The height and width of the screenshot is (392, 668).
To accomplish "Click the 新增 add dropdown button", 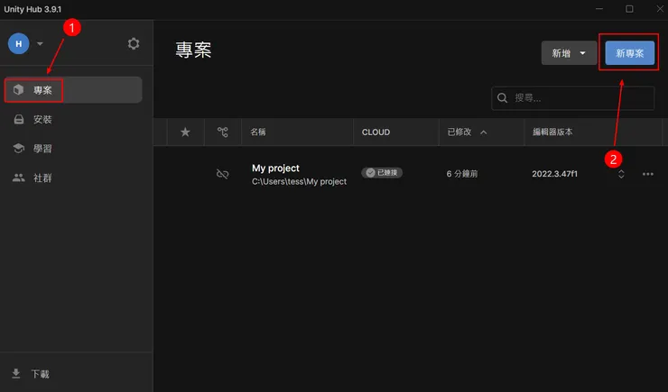I will (x=569, y=53).
